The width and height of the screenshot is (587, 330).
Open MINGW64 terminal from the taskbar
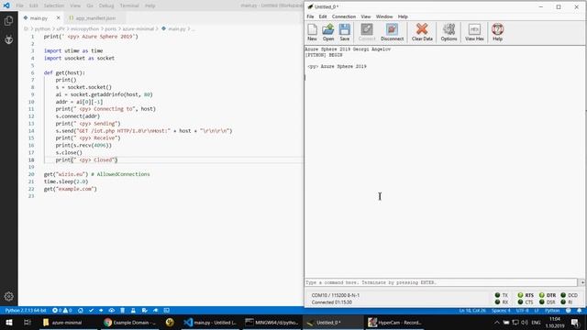point(271,323)
